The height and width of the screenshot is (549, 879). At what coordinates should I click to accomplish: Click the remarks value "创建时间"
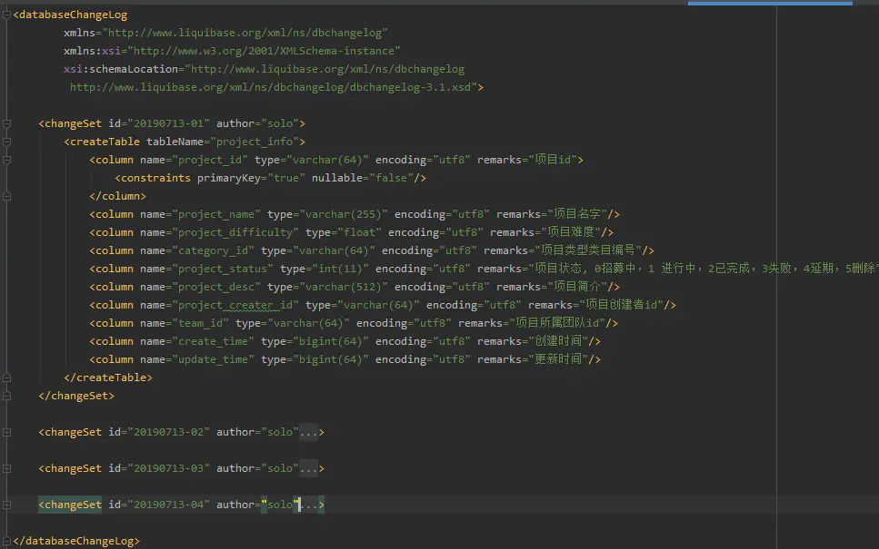point(558,341)
